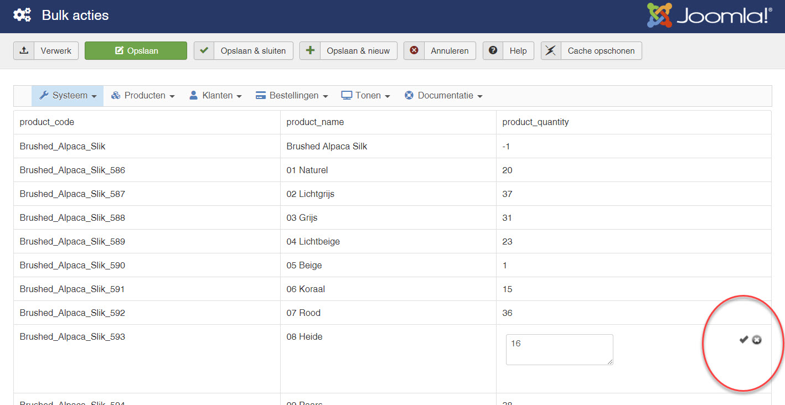Screen dimensions: 785x405
Task: Open the Documentatie menu
Action: (443, 96)
